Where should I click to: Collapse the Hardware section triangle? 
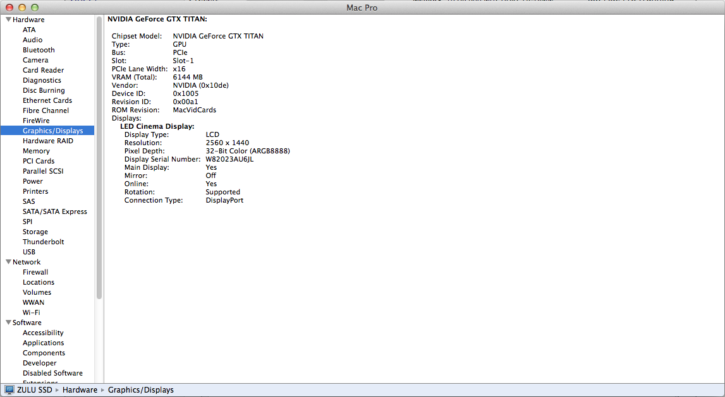tap(8, 20)
